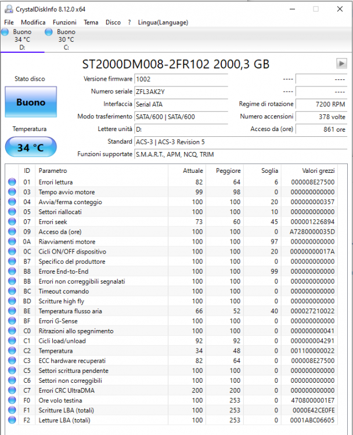Select the C: disk tab at 30 °C
Image resolution: width=353 pixels, height=435 pixels.
click(66, 39)
